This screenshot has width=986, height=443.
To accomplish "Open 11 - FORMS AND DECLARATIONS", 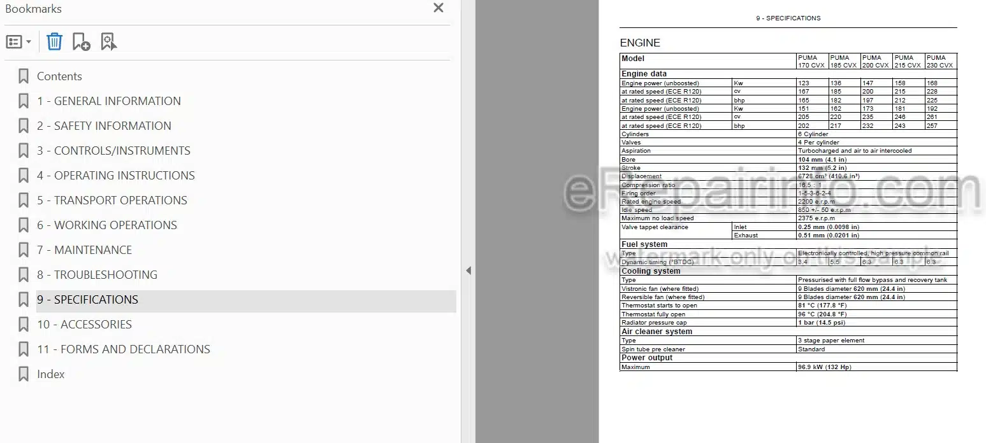I will coord(124,349).
